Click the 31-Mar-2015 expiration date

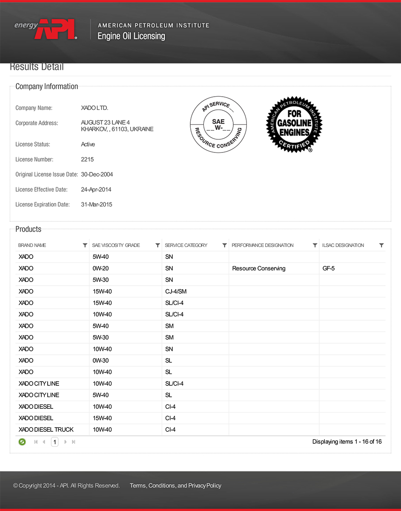point(97,204)
